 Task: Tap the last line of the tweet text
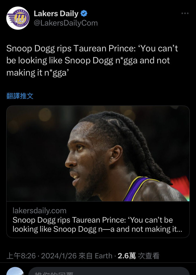37,73
